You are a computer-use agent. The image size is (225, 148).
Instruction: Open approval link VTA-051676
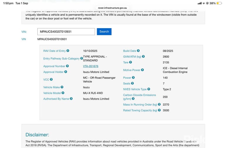[x=91, y=66]
